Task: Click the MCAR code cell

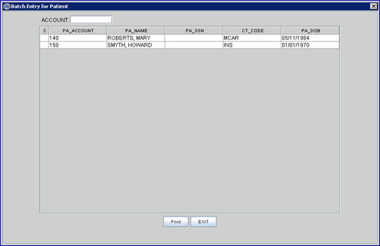Action: (252, 38)
